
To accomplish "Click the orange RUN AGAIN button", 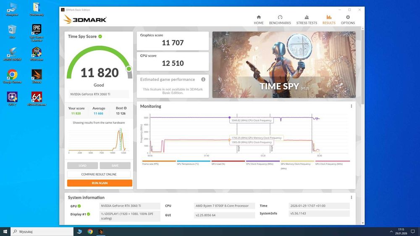I will pyautogui.click(x=100, y=183).
